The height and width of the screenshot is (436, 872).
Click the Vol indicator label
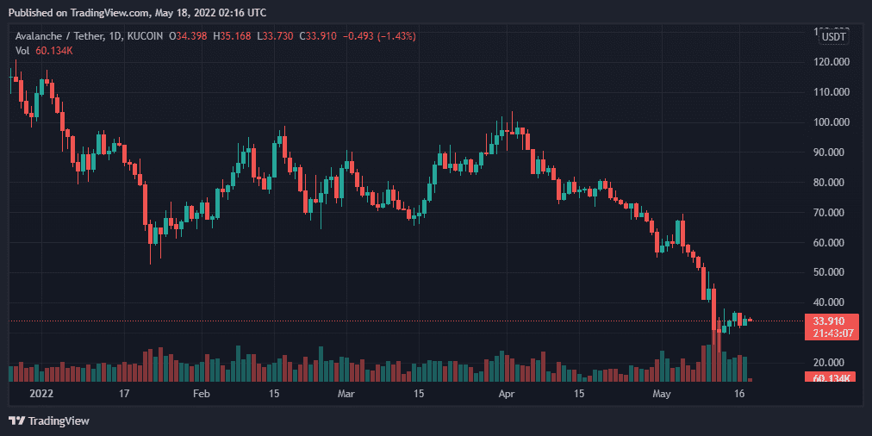[22, 51]
